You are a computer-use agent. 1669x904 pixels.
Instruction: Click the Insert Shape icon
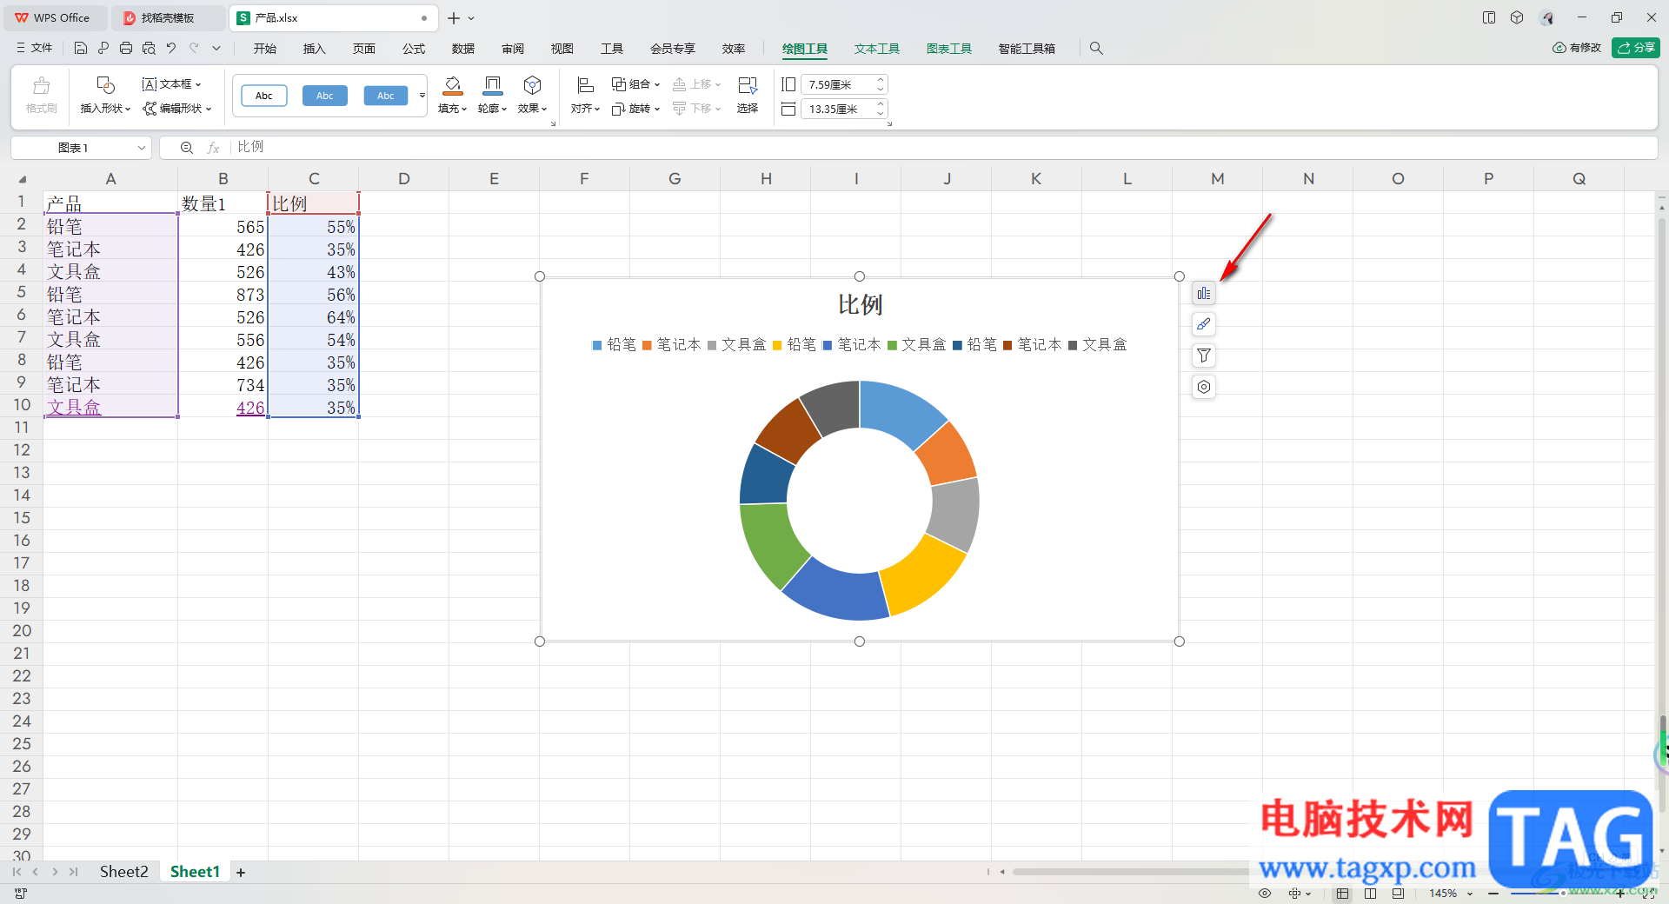tap(105, 85)
